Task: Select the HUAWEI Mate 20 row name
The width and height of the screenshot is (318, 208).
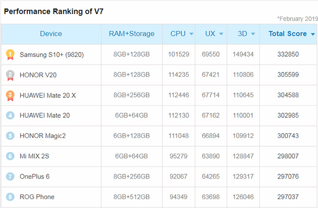Action: (45, 116)
